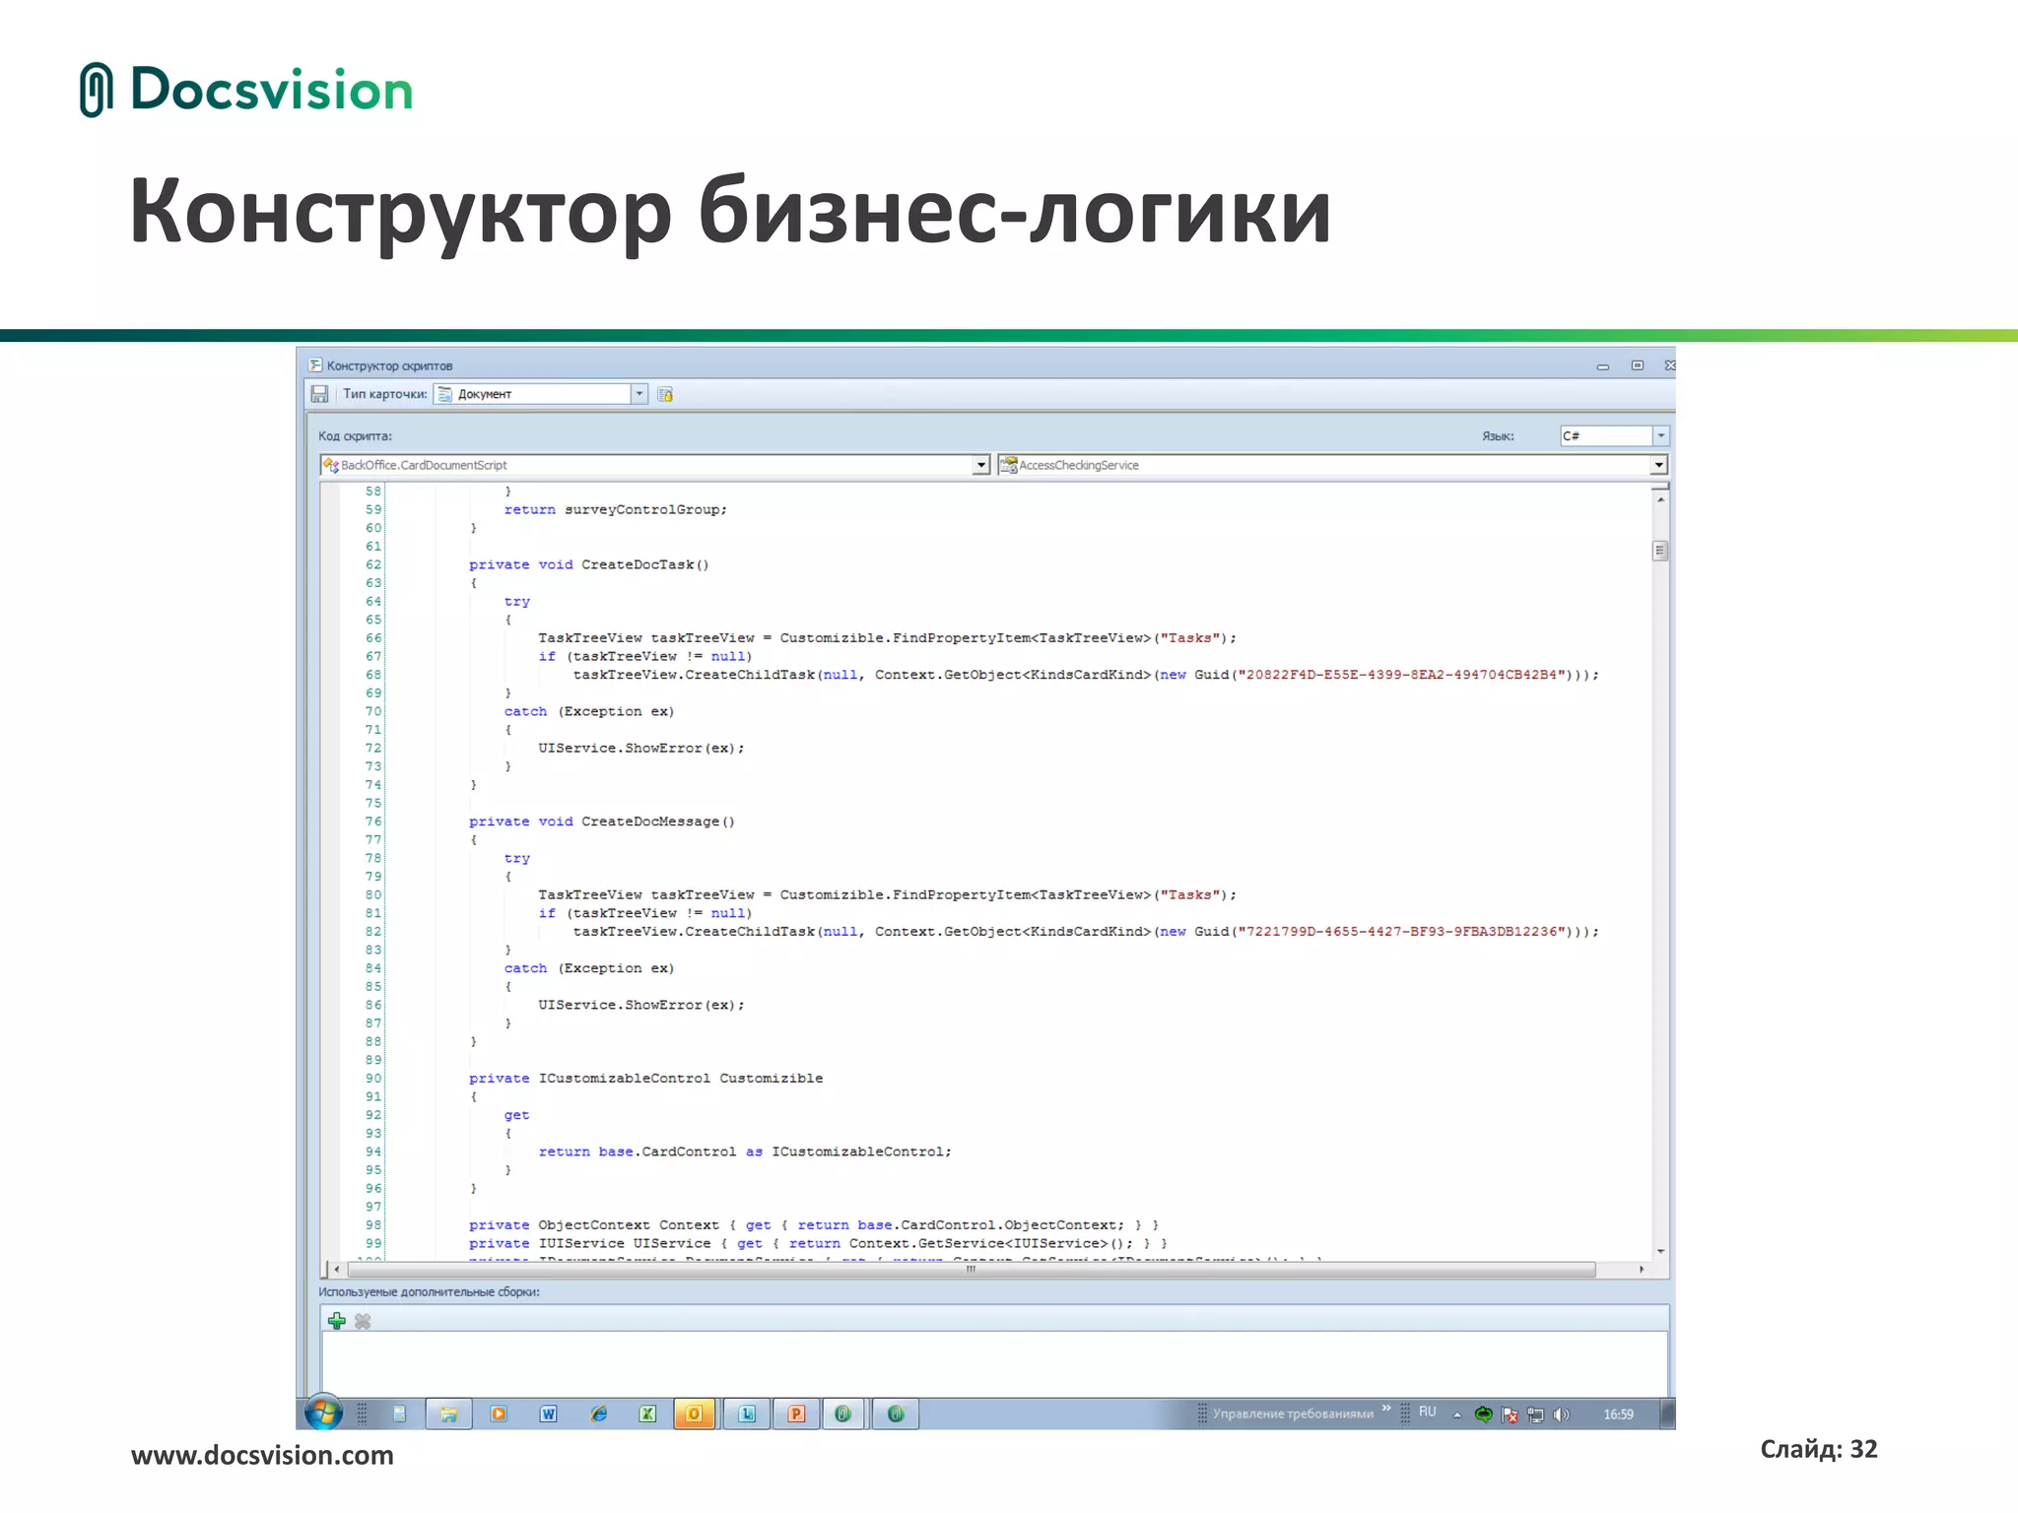
Task: Click the code editor scroll up arrow
Action: (x=1660, y=500)
